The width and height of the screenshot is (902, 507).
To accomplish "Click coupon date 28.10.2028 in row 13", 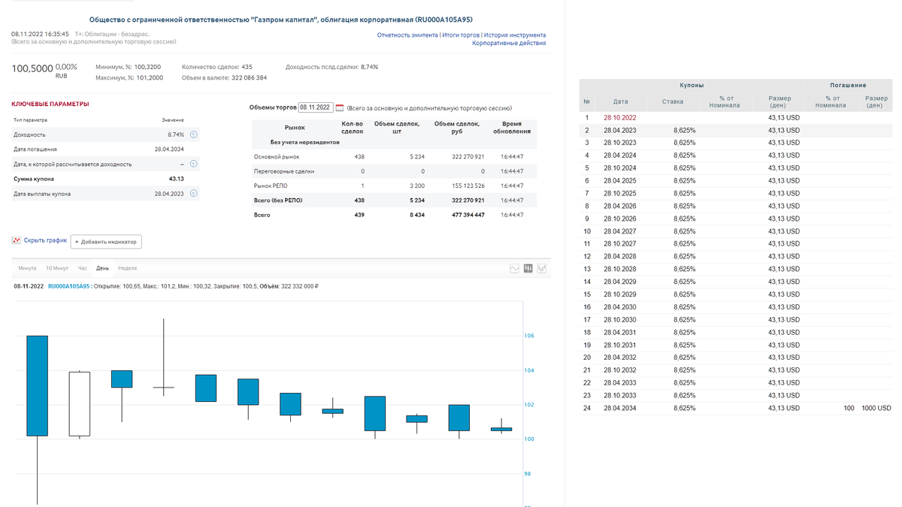I will pos(619,269).
